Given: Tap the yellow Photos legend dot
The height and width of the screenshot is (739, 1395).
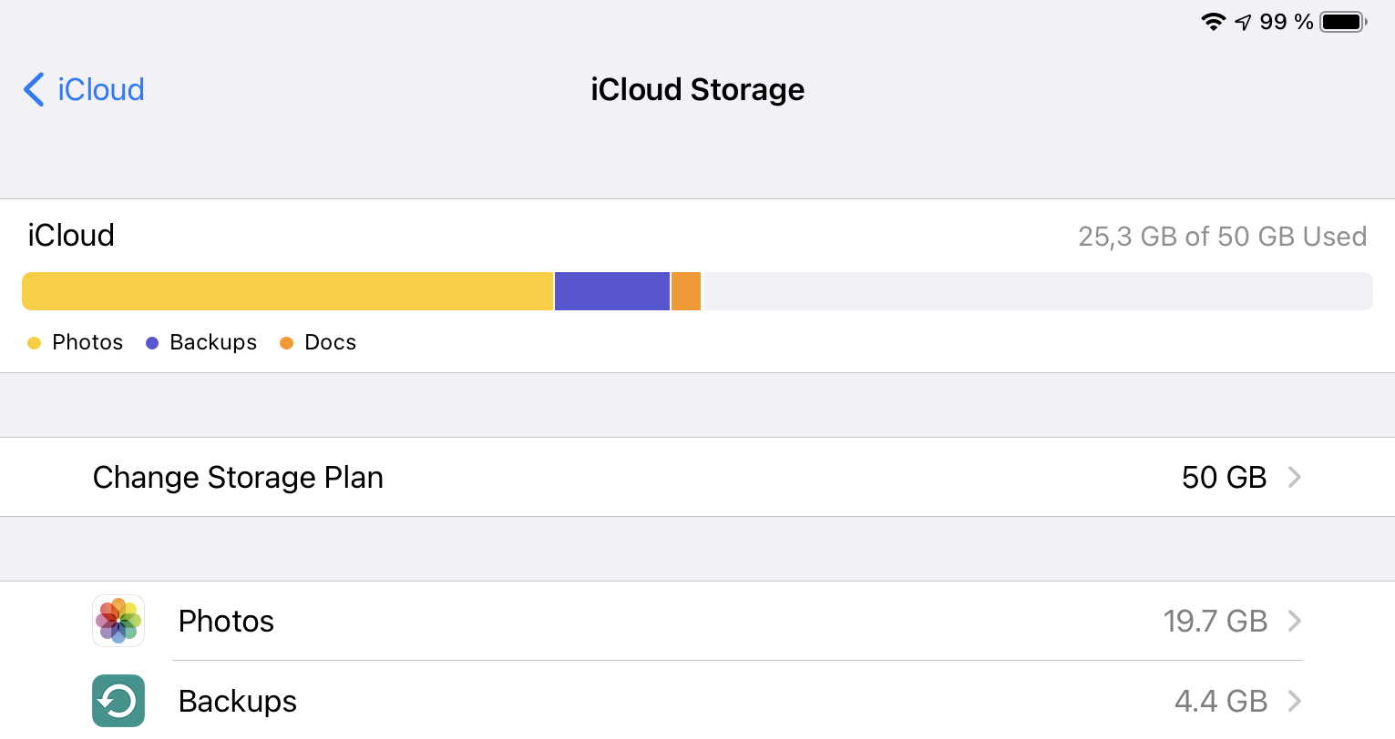Looking at the screenshot, I should pos(35,343).
